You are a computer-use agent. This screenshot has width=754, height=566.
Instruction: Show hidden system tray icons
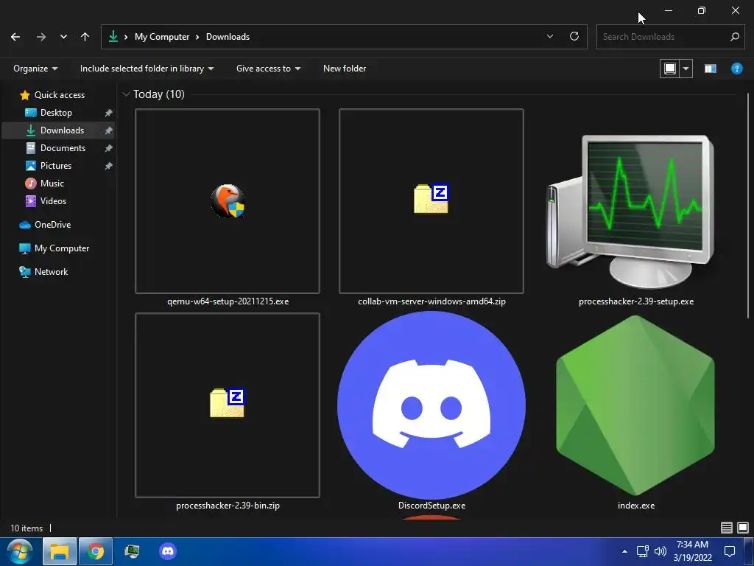point(624,551)
